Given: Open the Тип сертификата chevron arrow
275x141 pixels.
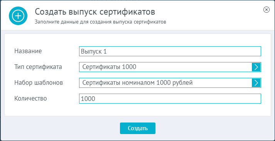Looking at the screenshot, I should click(256, 67).
